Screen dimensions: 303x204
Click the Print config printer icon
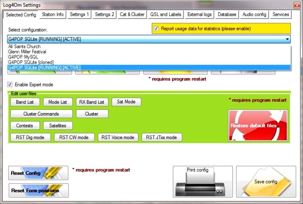(203, 182)
